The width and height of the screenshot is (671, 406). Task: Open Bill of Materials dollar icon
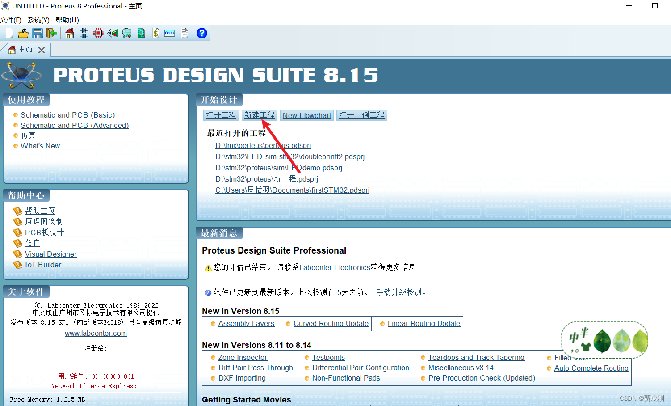pyautogui.click(x=155, y=33)
